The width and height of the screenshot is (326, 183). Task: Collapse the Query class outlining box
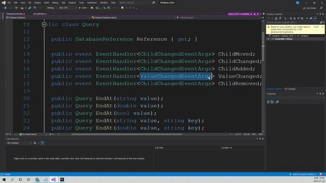tap(44, 24)
